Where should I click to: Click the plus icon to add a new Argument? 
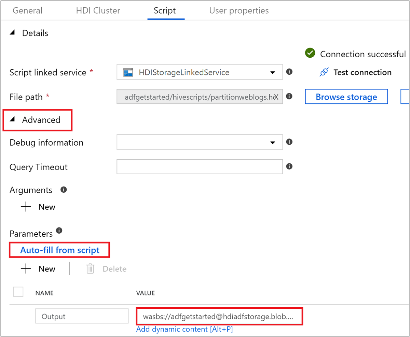(x=26, y=206)
